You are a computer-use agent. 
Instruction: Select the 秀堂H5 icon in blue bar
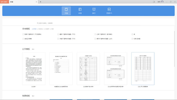(x=109, y=11)
